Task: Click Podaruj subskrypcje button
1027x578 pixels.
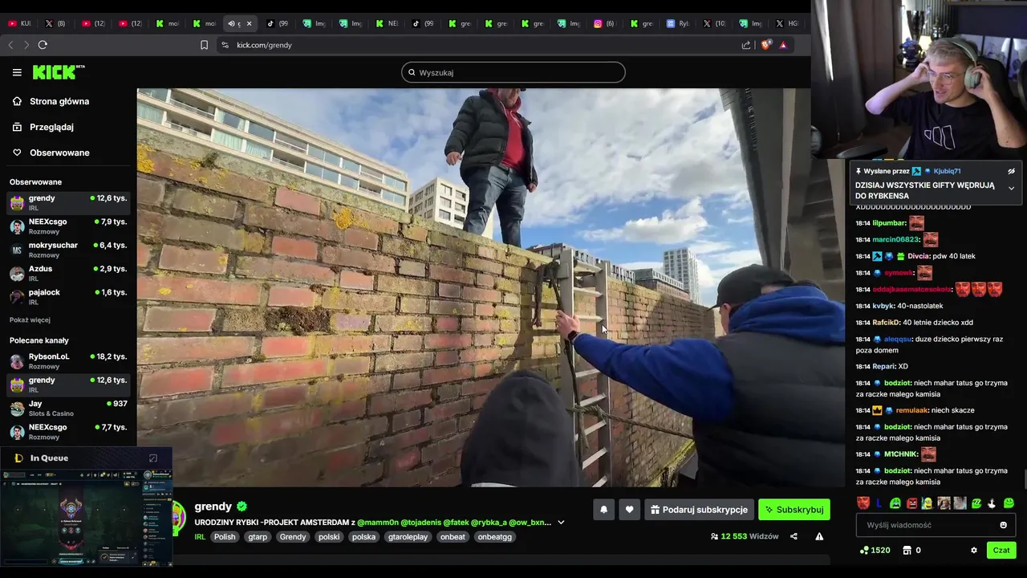Action: pyautogui.click(x=699, y=509)
